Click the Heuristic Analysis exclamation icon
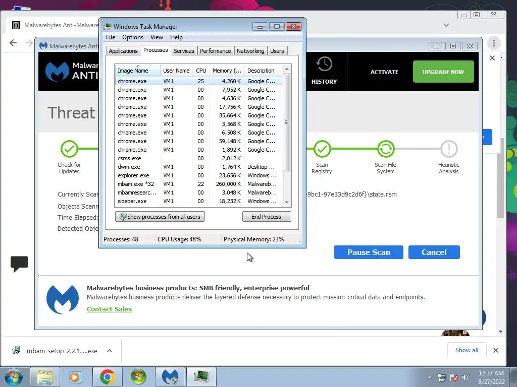 tap(449, 149)
